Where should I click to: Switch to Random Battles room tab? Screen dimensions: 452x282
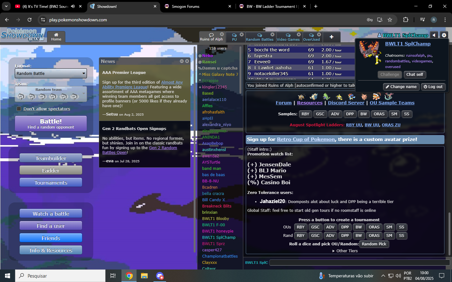coord(260,37)
